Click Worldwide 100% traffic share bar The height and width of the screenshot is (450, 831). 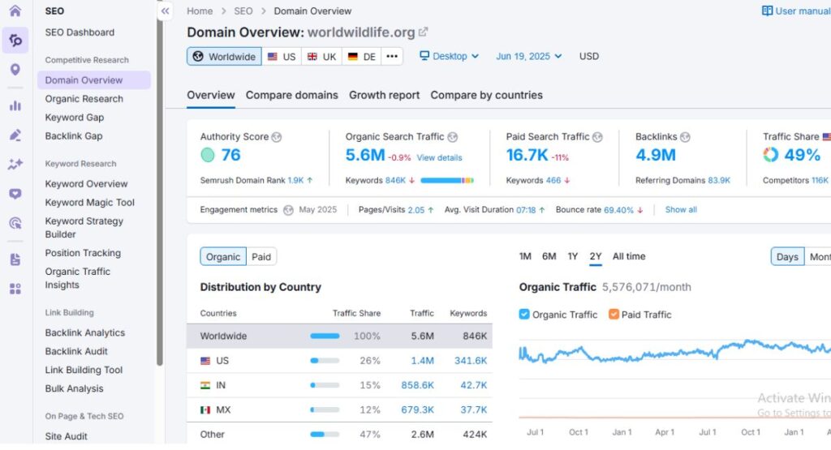[x=325, y=336]
